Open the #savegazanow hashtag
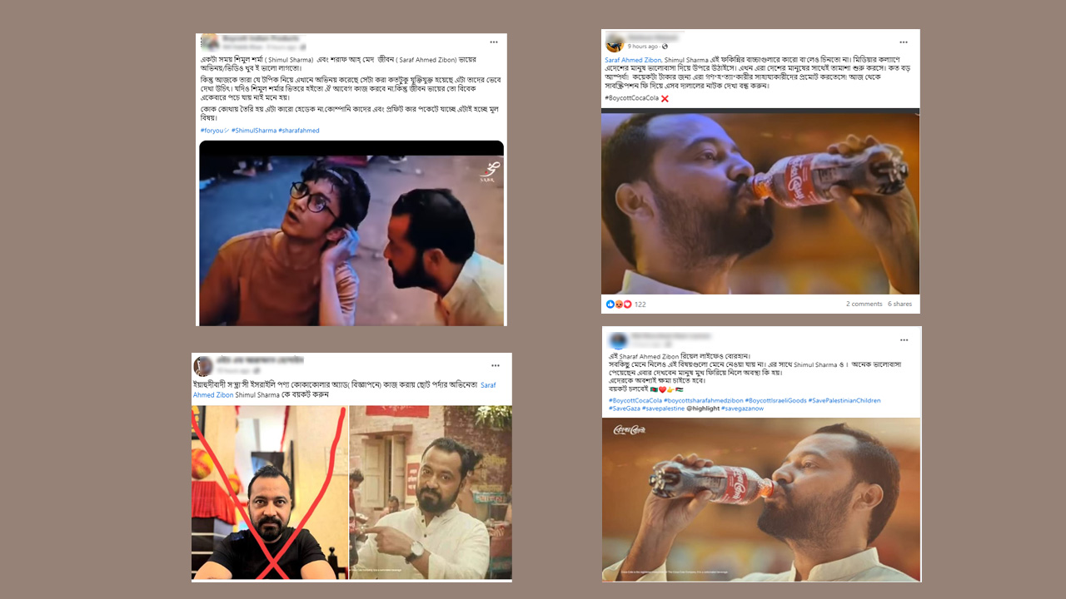 744,408
